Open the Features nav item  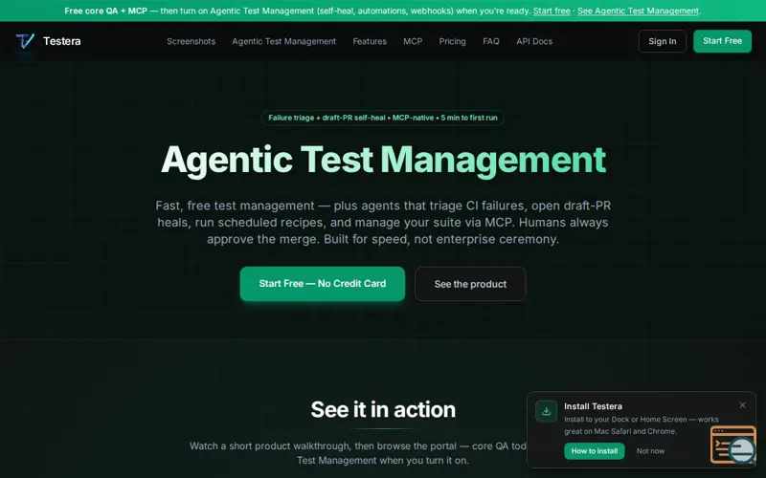click(370, 41)
